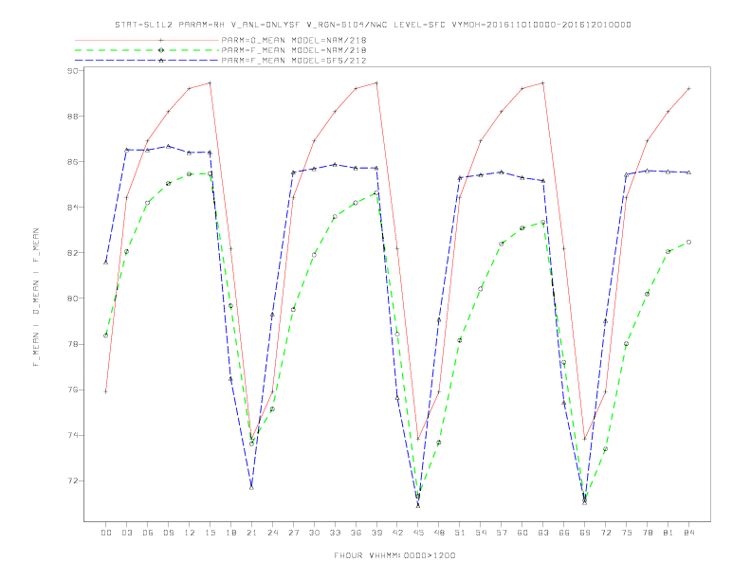Click x-axis forecast hour label 84

(689, 533)
